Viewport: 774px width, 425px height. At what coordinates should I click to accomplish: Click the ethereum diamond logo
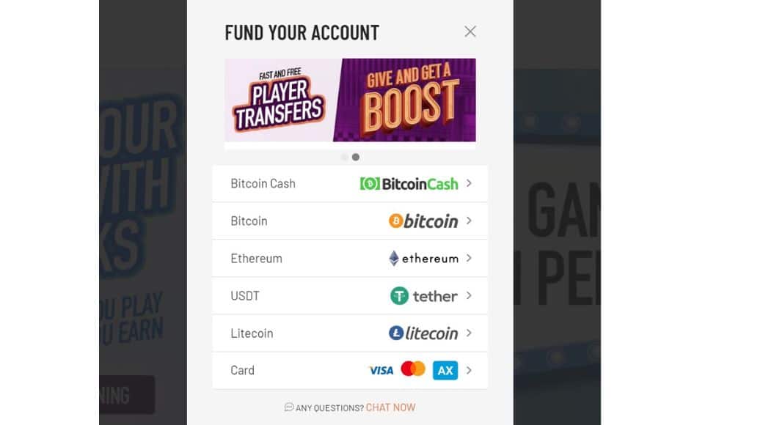tap(393, 259)
